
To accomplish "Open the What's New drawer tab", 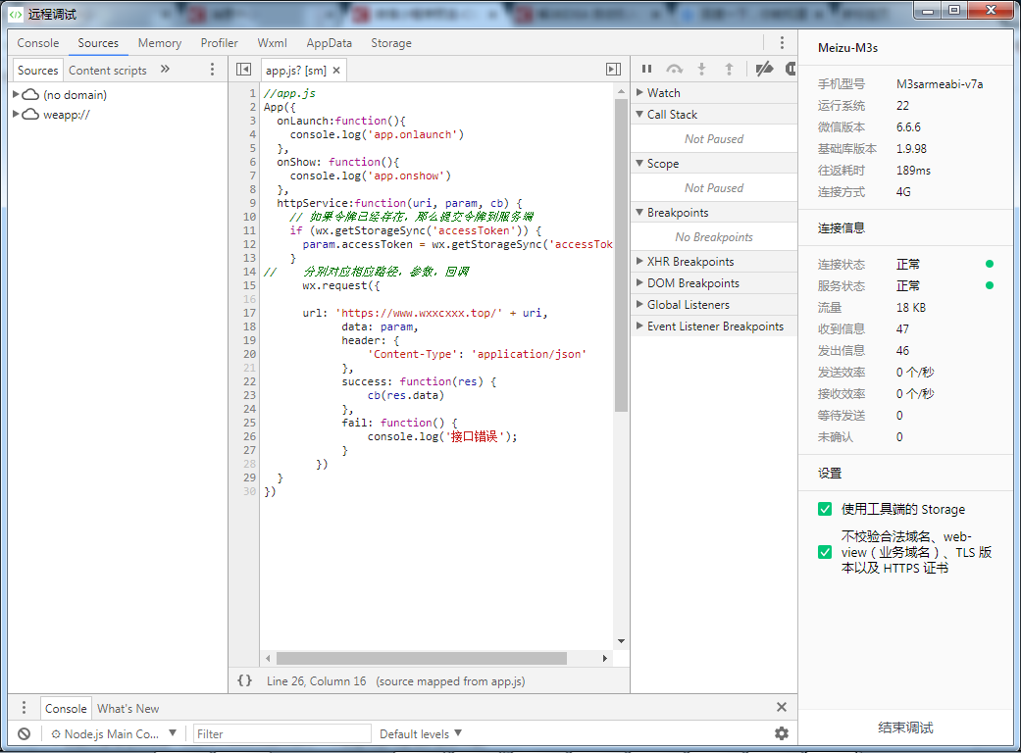I will point(128,708).
